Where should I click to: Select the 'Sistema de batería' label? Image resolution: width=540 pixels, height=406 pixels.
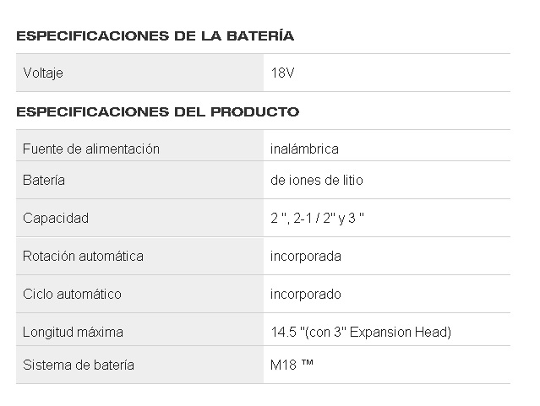click(x=79, y=365)
